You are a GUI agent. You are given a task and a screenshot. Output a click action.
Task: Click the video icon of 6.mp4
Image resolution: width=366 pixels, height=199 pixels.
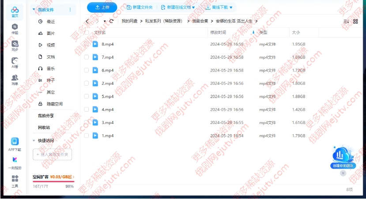click(95, 70)
